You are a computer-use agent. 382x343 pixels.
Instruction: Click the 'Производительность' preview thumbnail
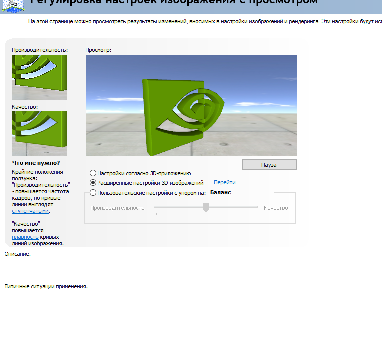tap(40, 77)
